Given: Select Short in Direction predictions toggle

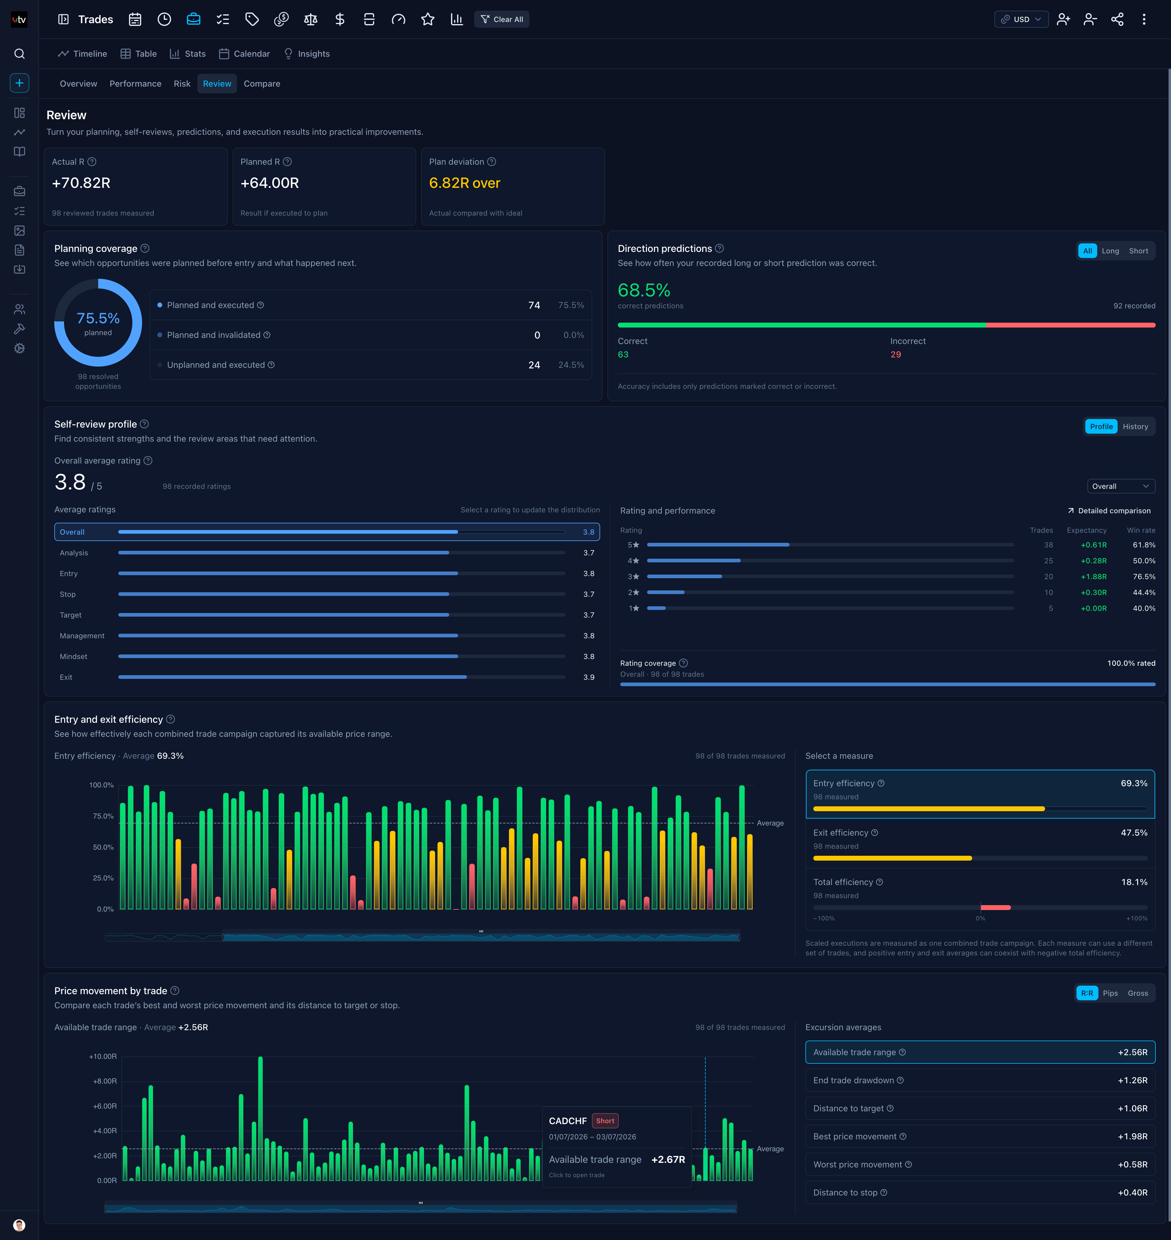Looking at the screenshot, I should click(1139, 251).
